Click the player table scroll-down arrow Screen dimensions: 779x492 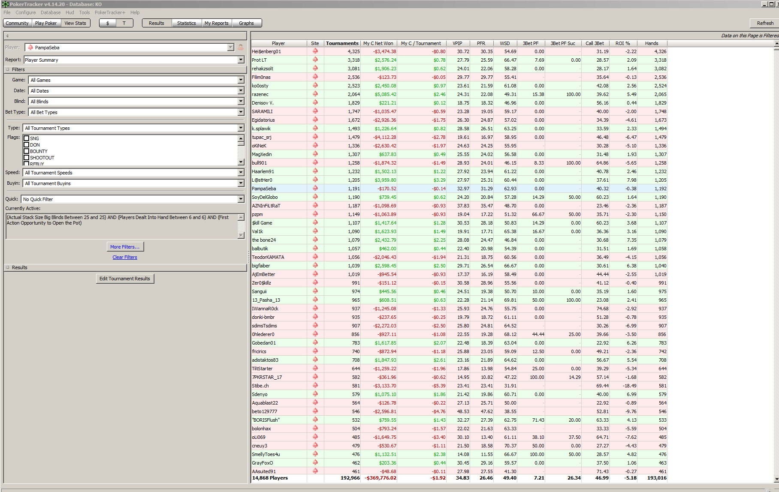(776, 479)
